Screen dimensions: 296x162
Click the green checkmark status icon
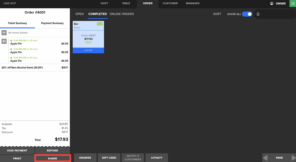293,3
